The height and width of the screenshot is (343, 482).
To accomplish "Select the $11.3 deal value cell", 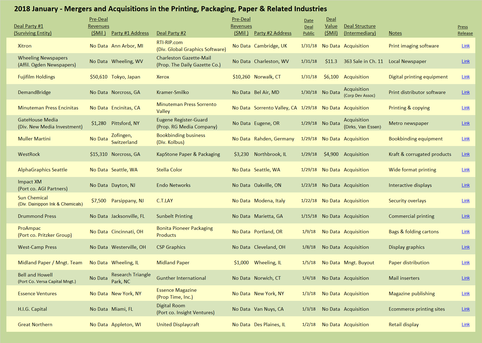I will (x=331, y=61).
